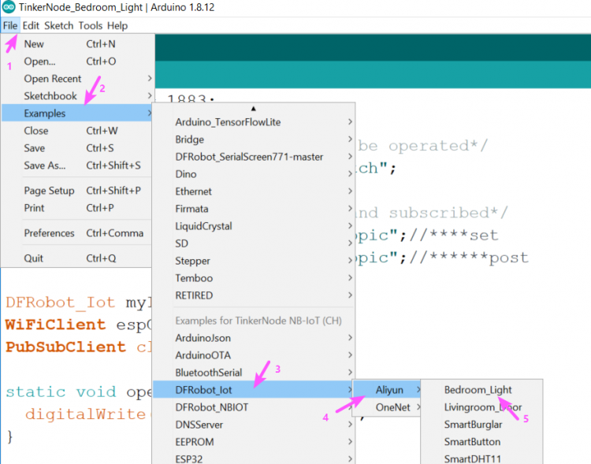Open the BluetoothSerial examples submenu
591x464 pixels.
[253, 373]
